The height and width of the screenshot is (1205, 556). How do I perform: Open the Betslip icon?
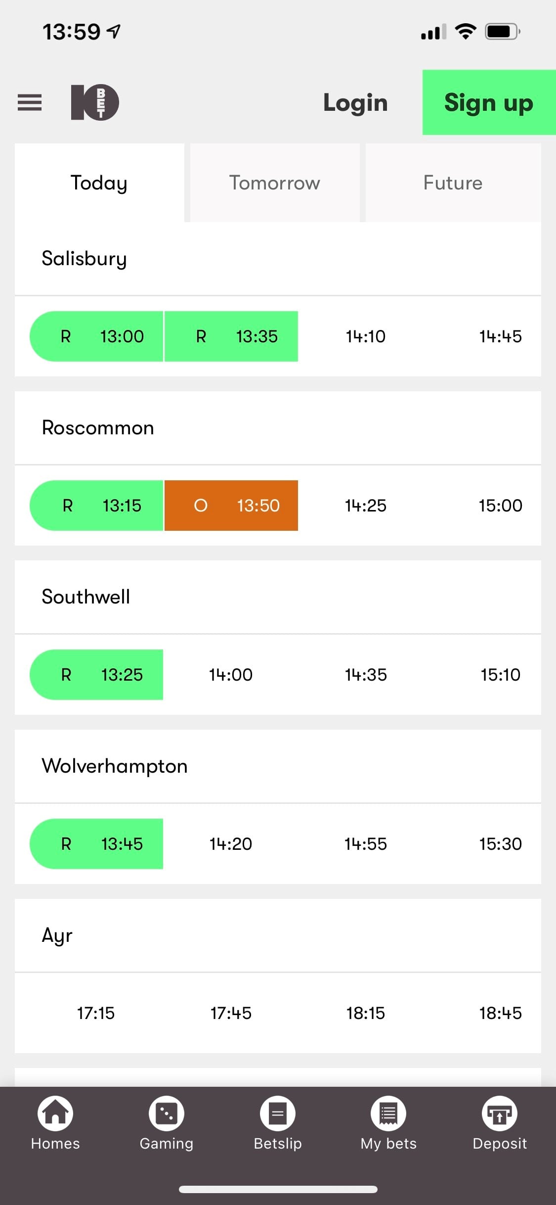coord(278,1113)
